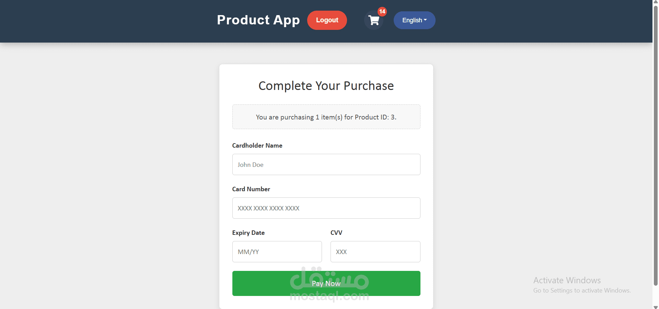Image resolution: width=659 pixels, height=309 pixels.
Task: Go home via Product App title
Action: tap(258, 20)
